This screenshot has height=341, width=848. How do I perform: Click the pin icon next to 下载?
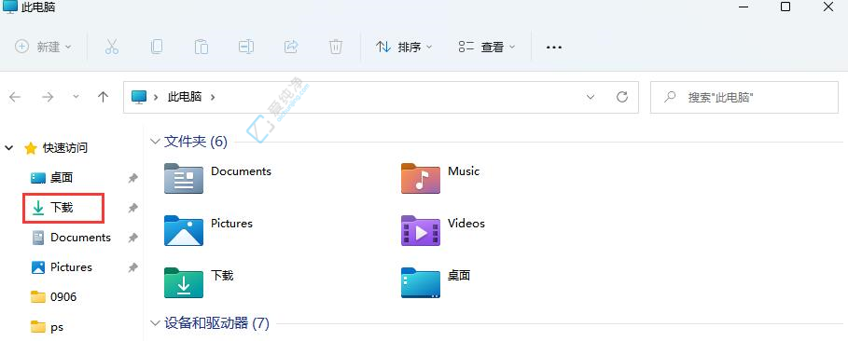click(x=132, y=208)
